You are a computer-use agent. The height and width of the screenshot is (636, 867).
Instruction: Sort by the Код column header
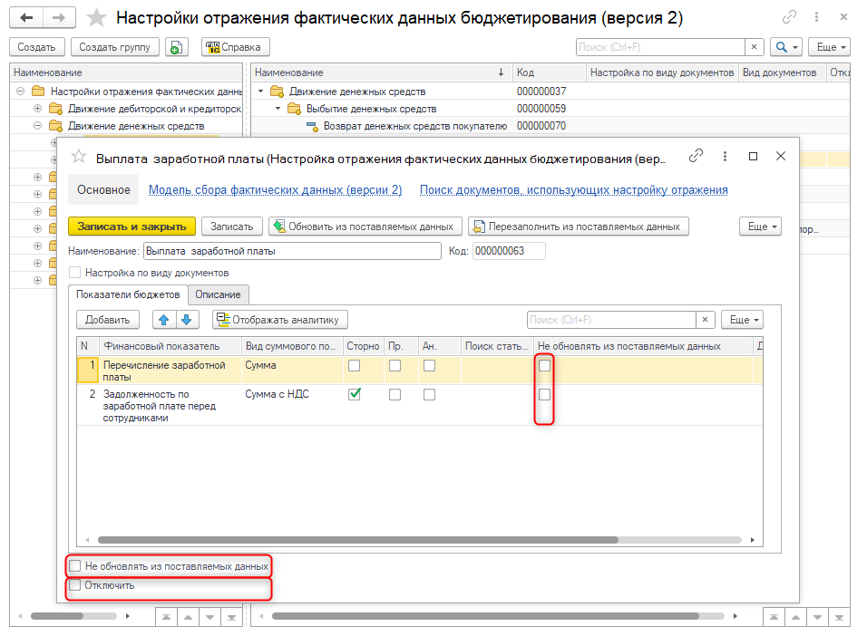(549, 72)
